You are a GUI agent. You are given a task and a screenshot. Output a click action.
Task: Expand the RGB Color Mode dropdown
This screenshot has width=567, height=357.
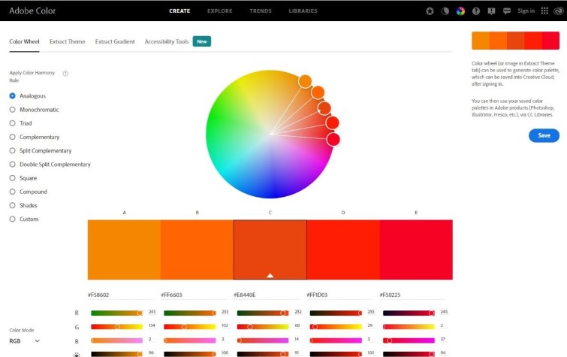[25, 340]
